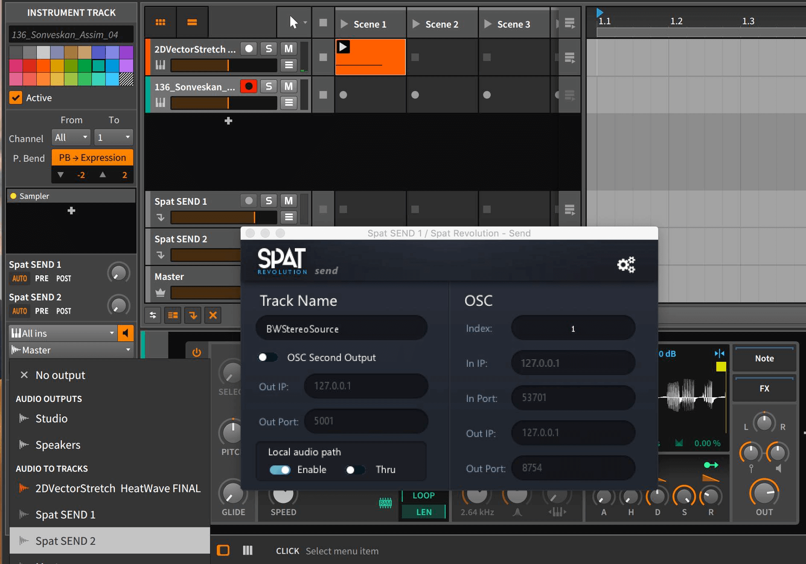
Task: Toggle the monitor speaker icon beside All ins
Action: [125, 333]
